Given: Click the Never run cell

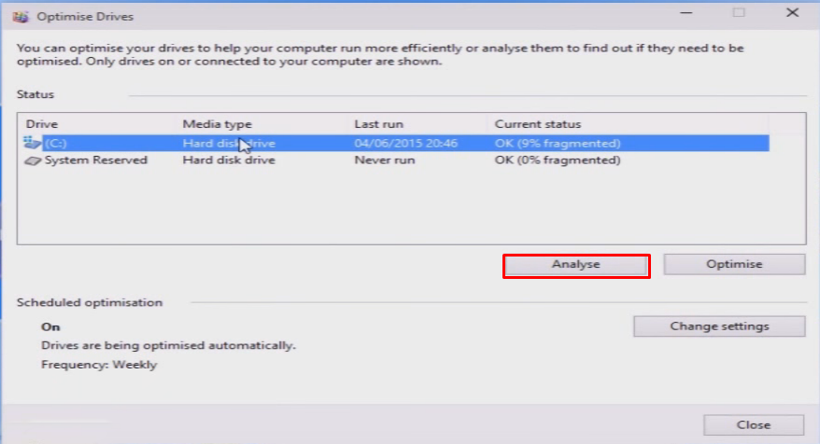Looking at the screenshot, I should tap(385, 160).
